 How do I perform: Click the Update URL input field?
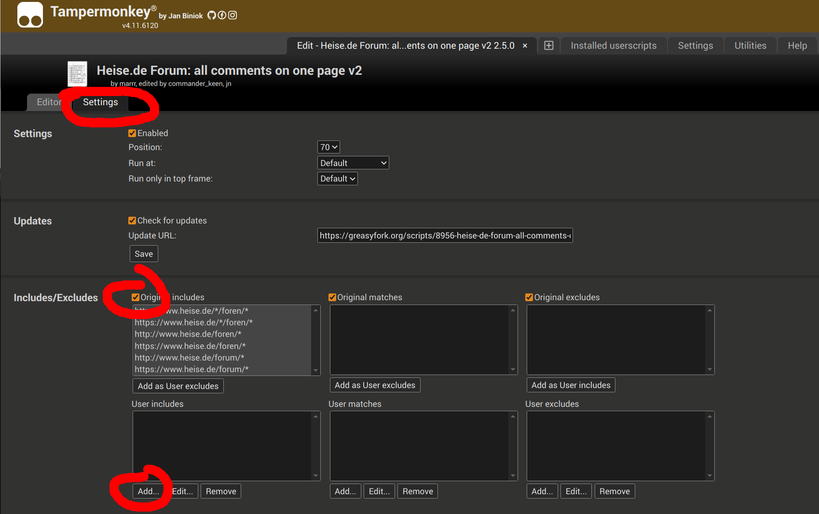tap(444, 235)
